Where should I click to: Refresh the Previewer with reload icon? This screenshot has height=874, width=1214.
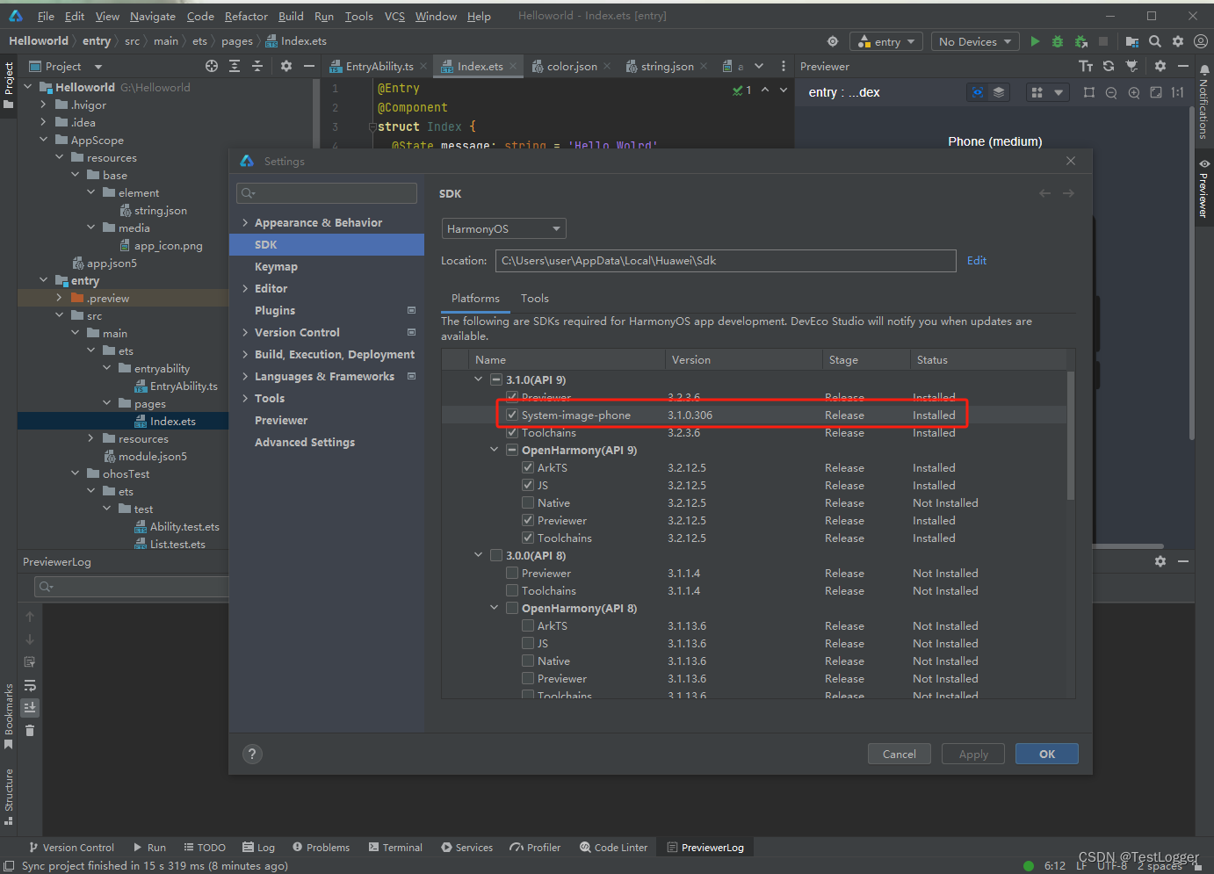(x=1109, y=66)
